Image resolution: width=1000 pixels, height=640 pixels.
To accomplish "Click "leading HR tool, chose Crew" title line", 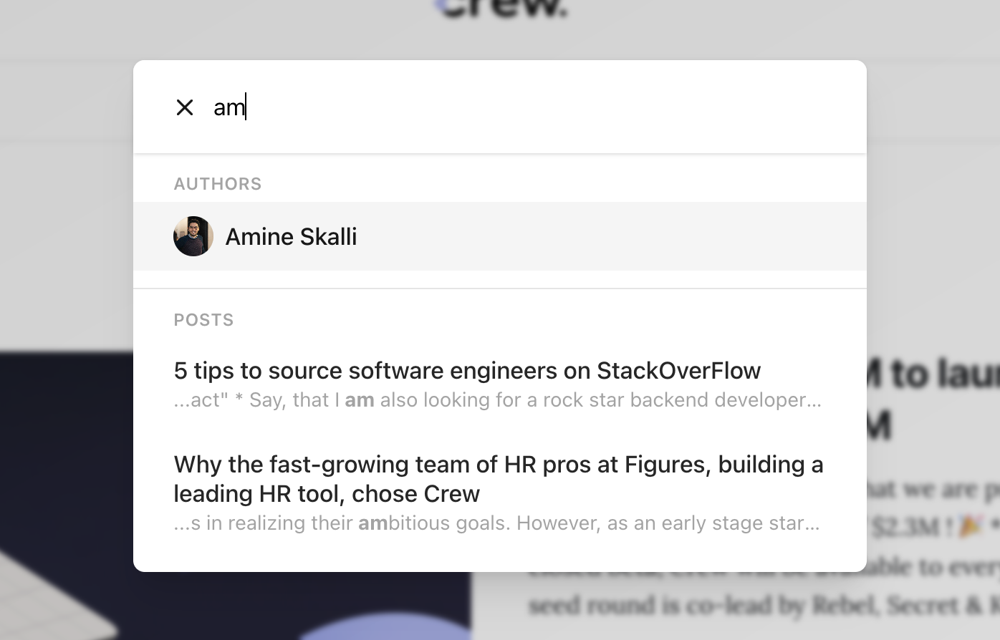I will (x=327, y=494).
